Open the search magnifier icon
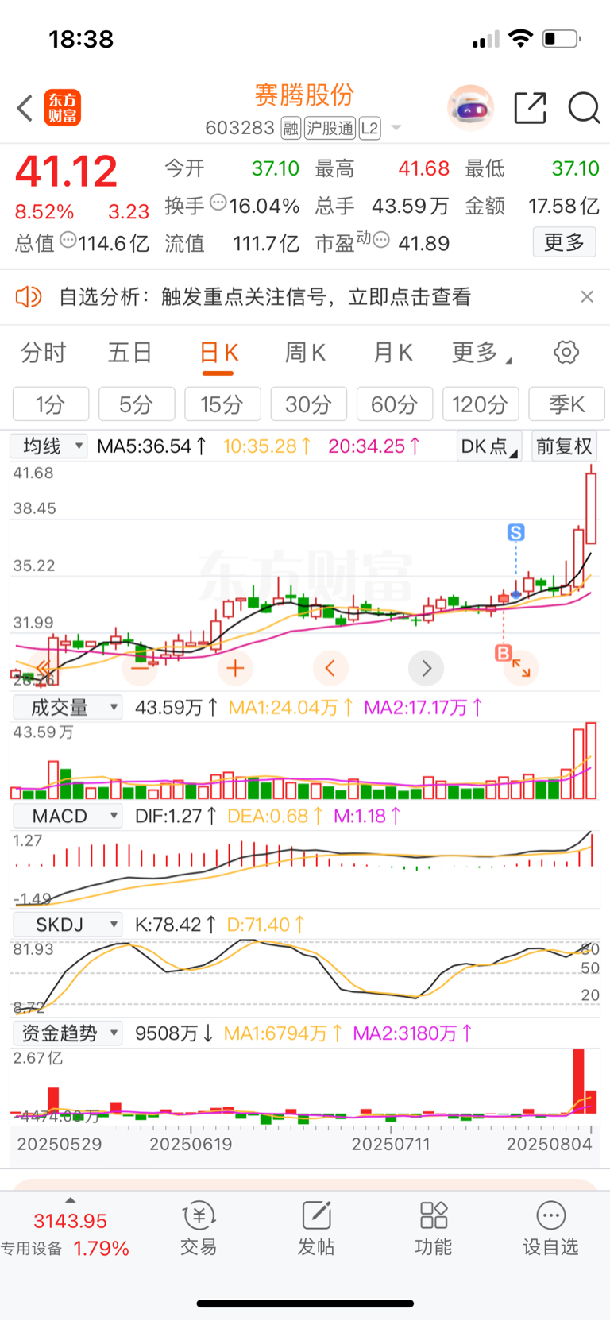This screenshot has height=1321, width=610. (x=584, y=108)
